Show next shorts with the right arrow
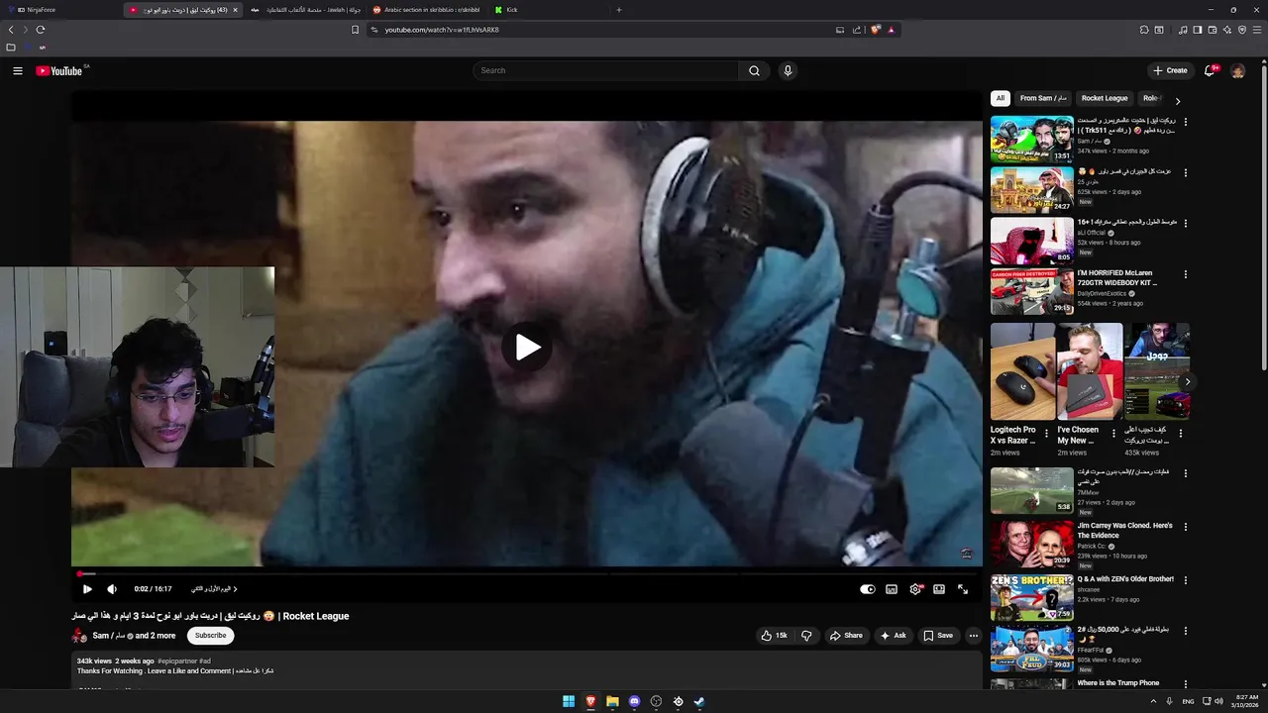Image resolution: width=1268 pixels, height=713 pixels. 1187,381
